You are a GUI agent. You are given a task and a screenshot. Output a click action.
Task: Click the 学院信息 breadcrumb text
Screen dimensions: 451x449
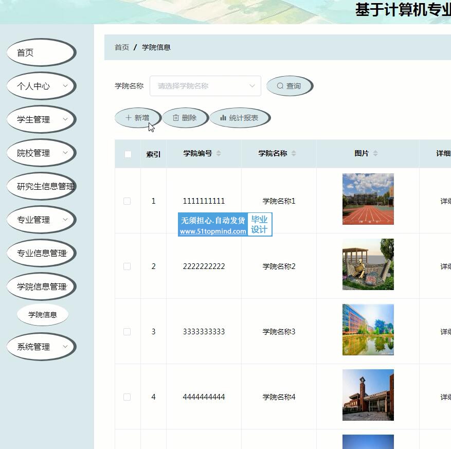point(156,47)
